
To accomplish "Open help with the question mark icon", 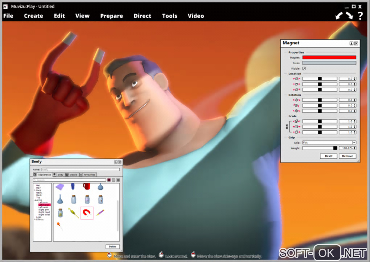I will (x=360, y=16).
